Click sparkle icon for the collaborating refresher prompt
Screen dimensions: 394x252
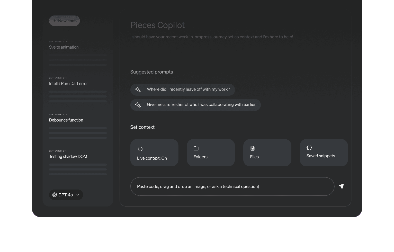coord(138,105)
